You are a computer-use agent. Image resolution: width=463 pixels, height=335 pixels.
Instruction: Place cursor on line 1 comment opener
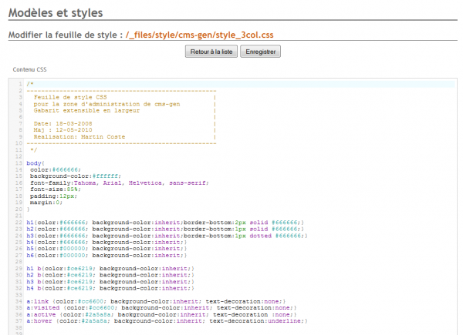30,84
